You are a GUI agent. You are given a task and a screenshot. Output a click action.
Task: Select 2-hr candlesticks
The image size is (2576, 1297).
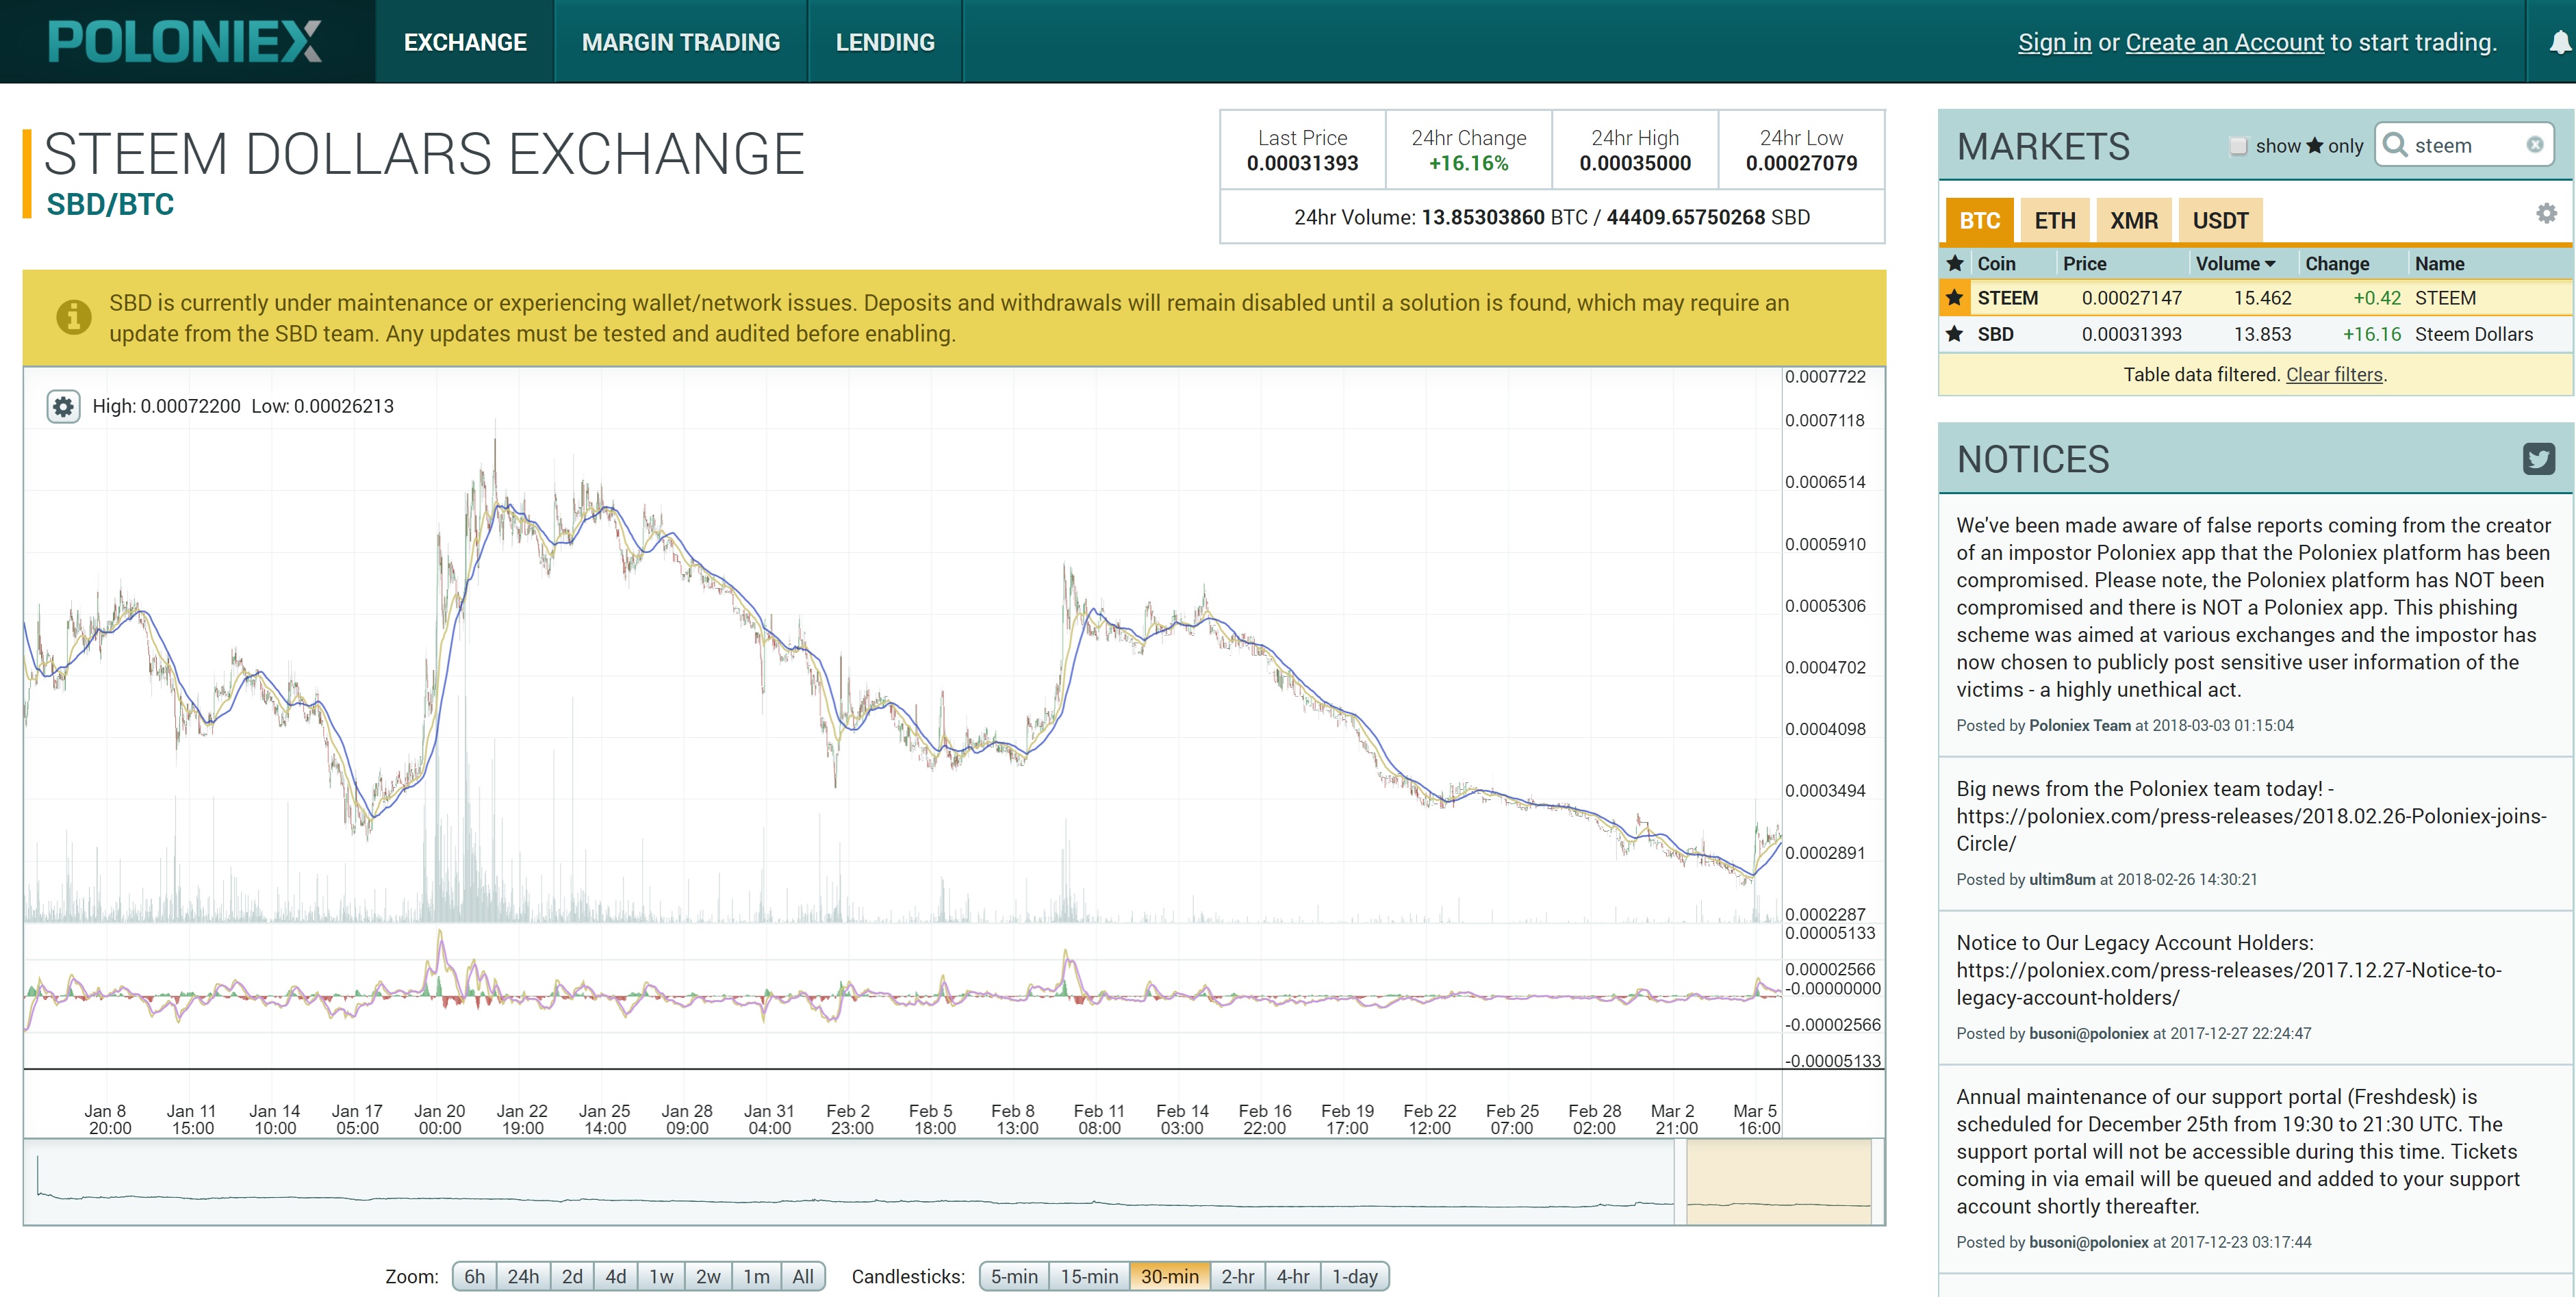[1237, 1276]
